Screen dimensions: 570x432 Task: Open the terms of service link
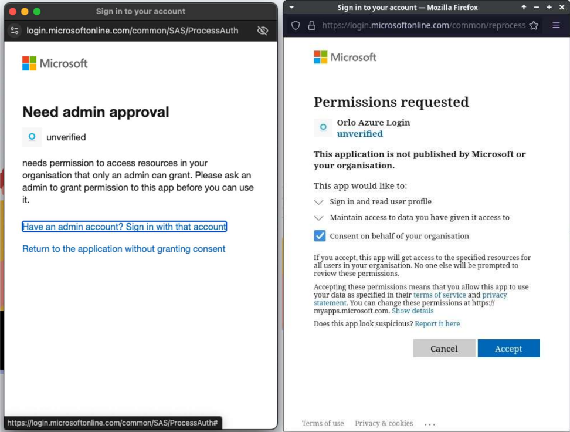pyautogui.click(x=439, y=295)
